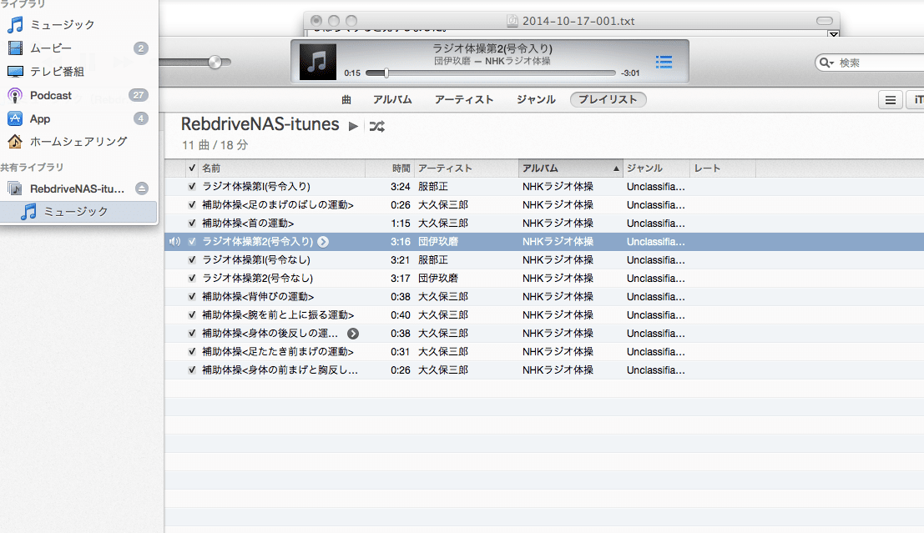Switch to the 曲 tab
Image resolution: width=924 pixels, height=533 pixels.
[346, 99]
